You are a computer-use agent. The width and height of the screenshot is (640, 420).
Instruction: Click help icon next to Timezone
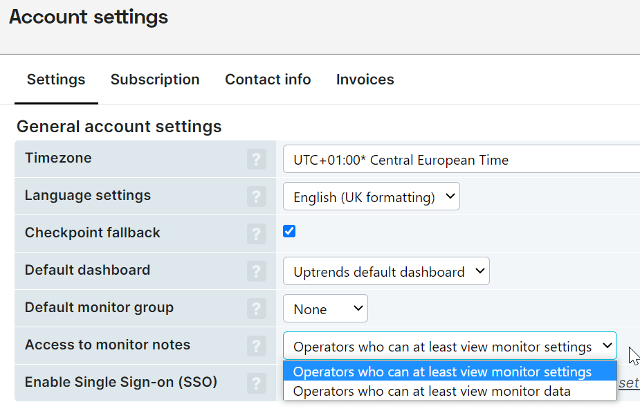[x=257, y=160]
